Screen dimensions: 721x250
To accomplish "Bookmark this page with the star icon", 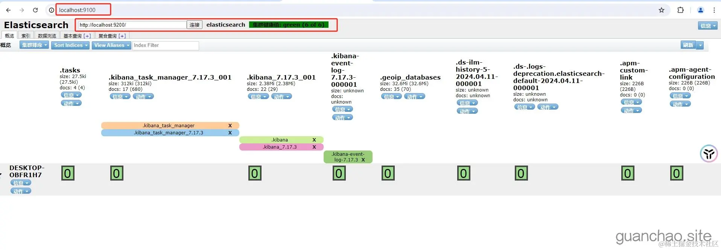I will (661, 10).
